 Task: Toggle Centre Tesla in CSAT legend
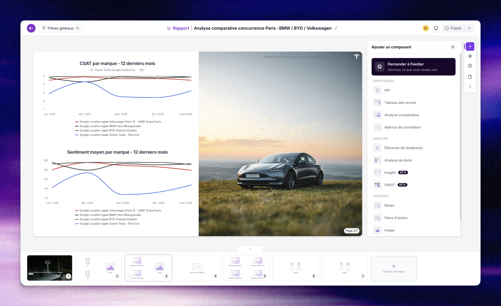pos(107,135)
